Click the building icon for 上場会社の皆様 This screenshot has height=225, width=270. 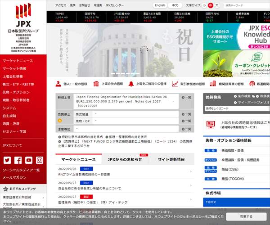tap(96, 84)
